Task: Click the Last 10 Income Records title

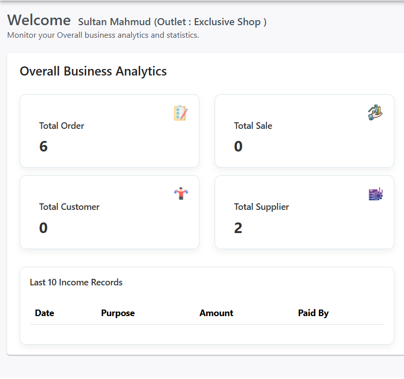Action: tap(76, 282)
